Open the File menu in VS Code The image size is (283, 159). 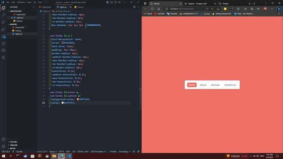coord(8,2)
